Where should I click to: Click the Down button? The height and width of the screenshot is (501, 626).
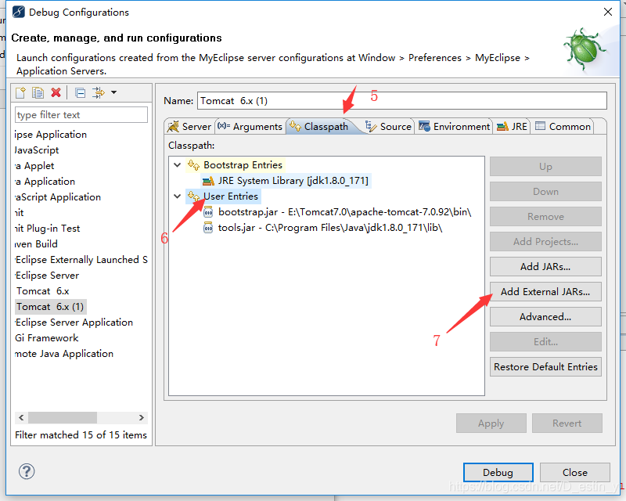(545, 191)
